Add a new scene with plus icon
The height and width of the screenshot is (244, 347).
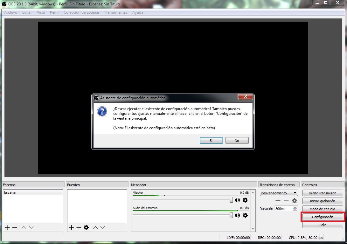pos(7,227)
